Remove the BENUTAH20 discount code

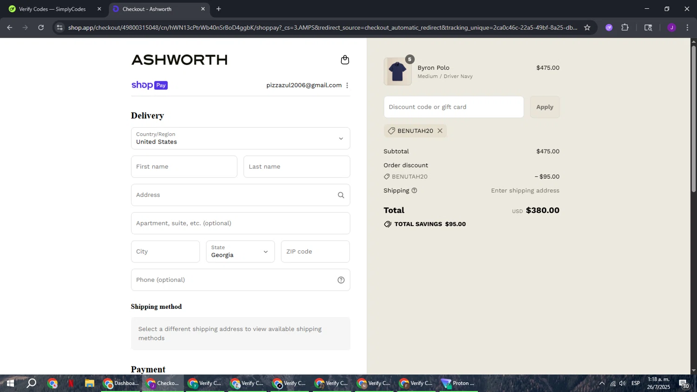[x=440, y=131]
